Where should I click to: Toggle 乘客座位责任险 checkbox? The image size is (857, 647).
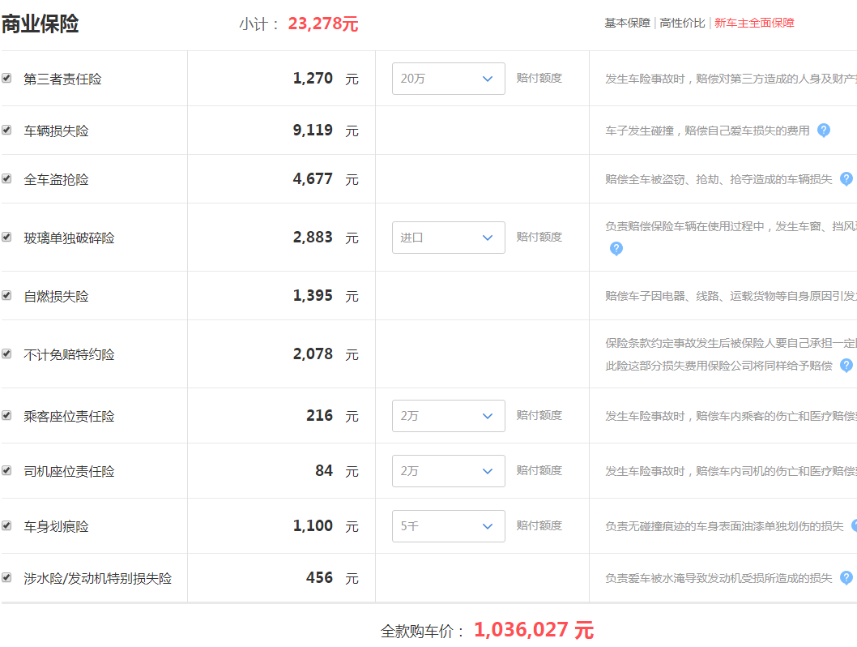point(6,416)
